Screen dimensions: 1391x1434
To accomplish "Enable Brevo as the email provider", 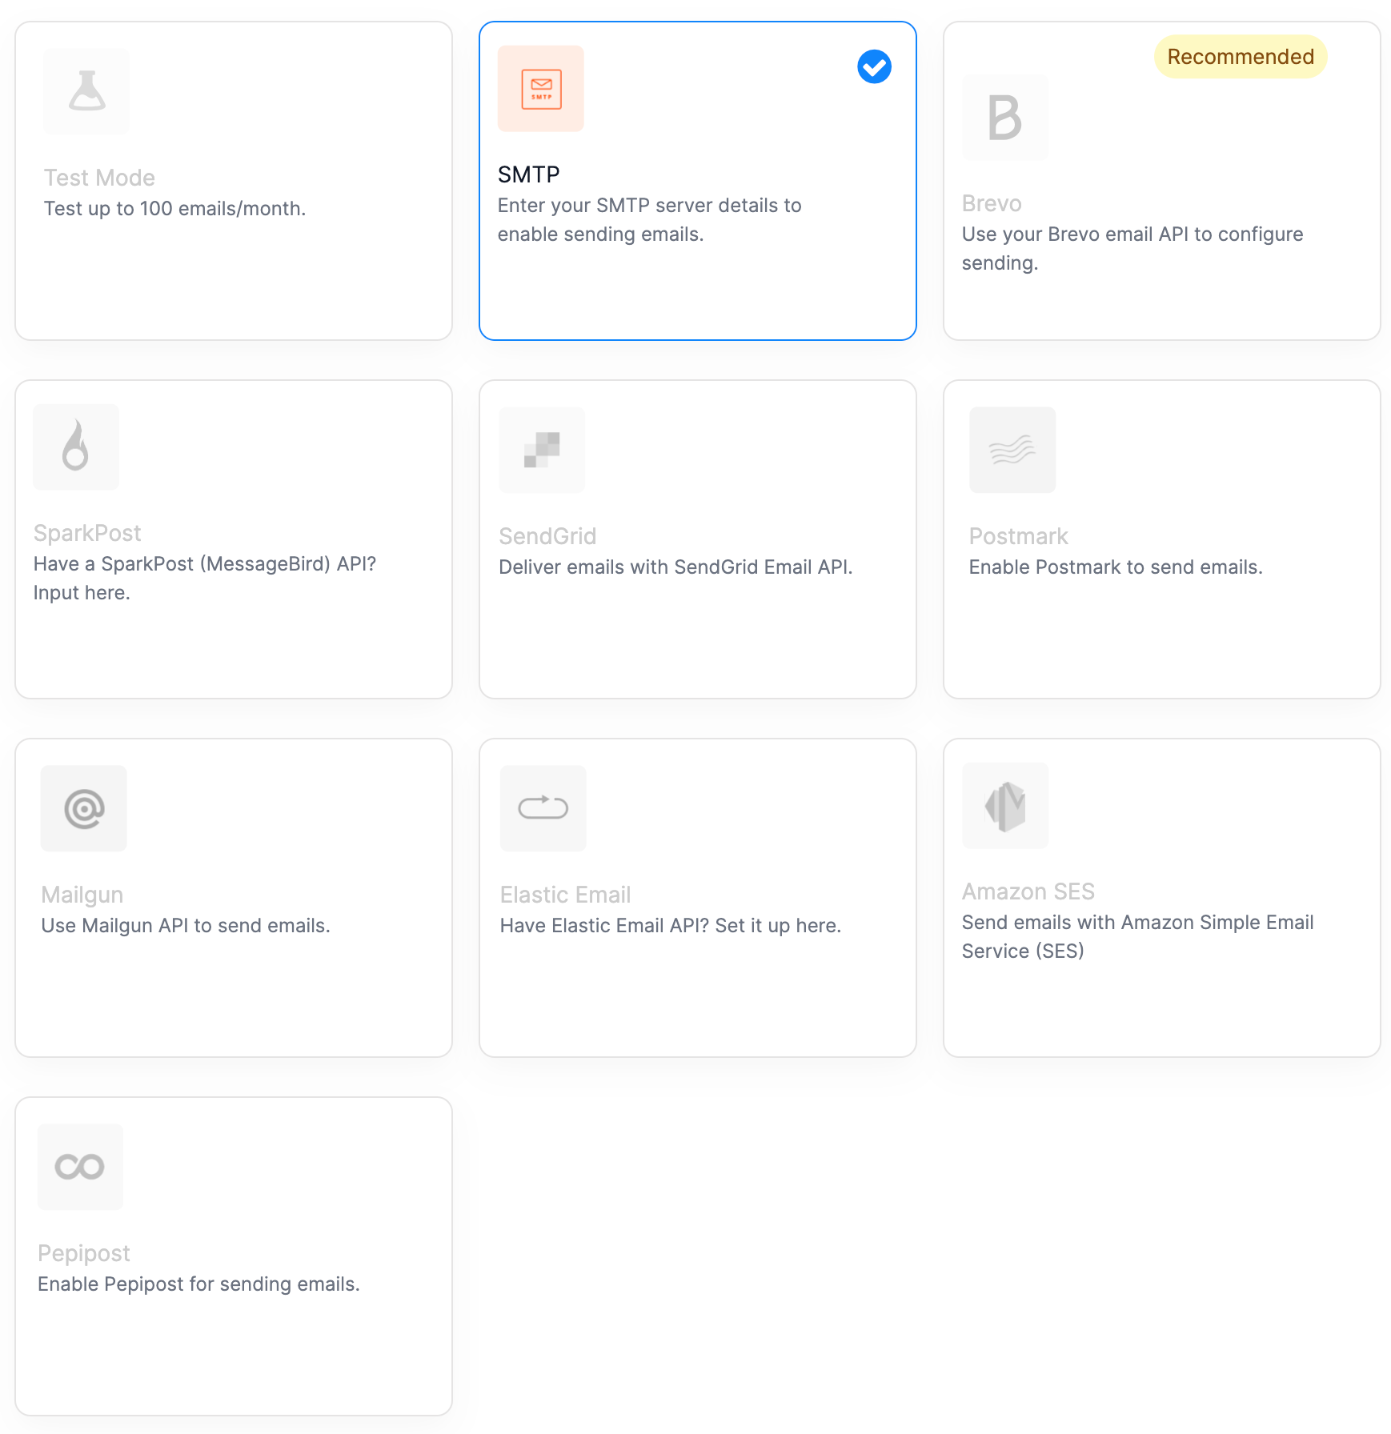I will pos(1161,181).
